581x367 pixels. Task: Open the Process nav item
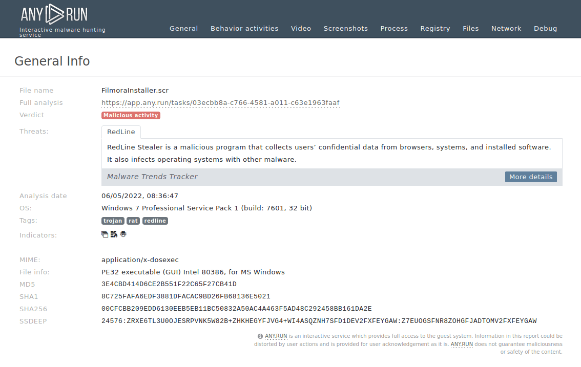pos(394,29)
